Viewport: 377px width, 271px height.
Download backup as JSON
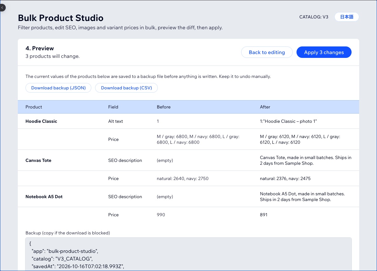59,88
